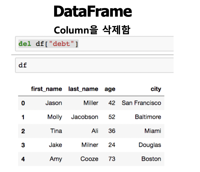Click the age value 73
This screenshot has height=172, width=200.
coord(112,159)
